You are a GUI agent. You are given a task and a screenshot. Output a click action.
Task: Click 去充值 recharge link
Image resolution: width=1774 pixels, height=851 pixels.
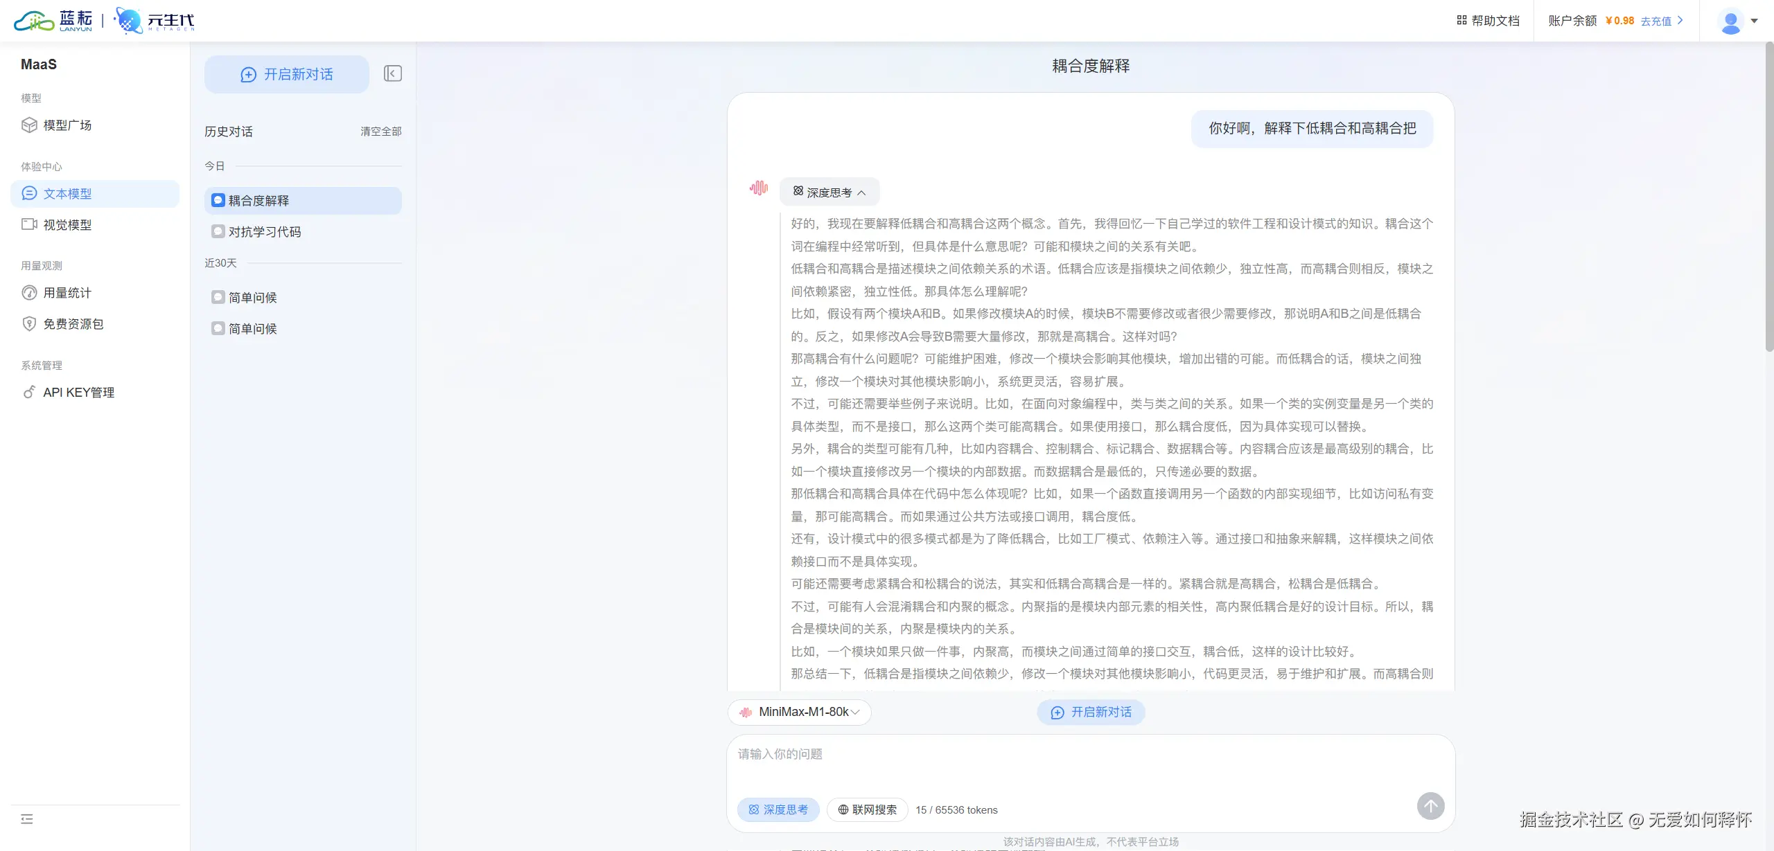pos(1656,21)
